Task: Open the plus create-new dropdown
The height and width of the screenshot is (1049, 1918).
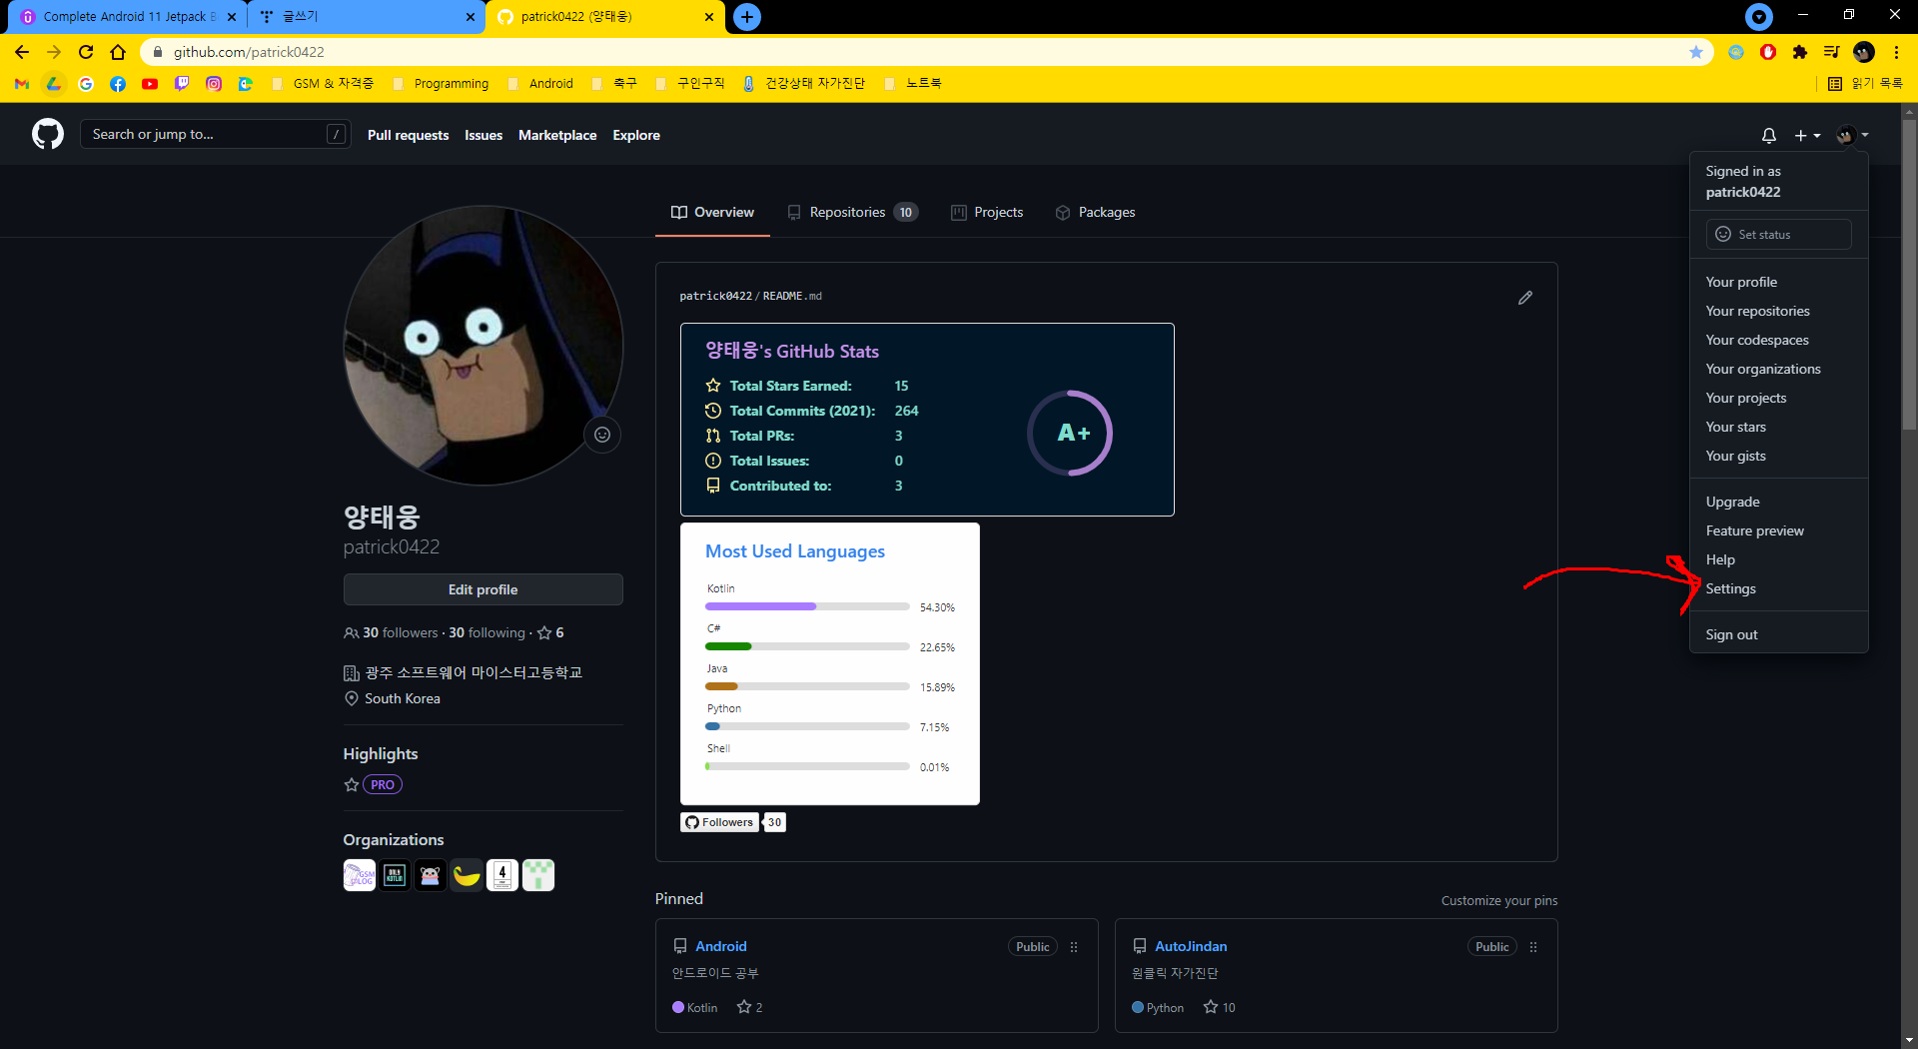Action: [1806, 135]
